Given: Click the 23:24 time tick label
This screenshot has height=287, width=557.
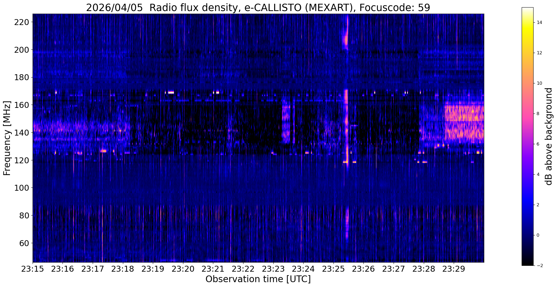Looking at the screenshot, I should (x=304, y=269).
